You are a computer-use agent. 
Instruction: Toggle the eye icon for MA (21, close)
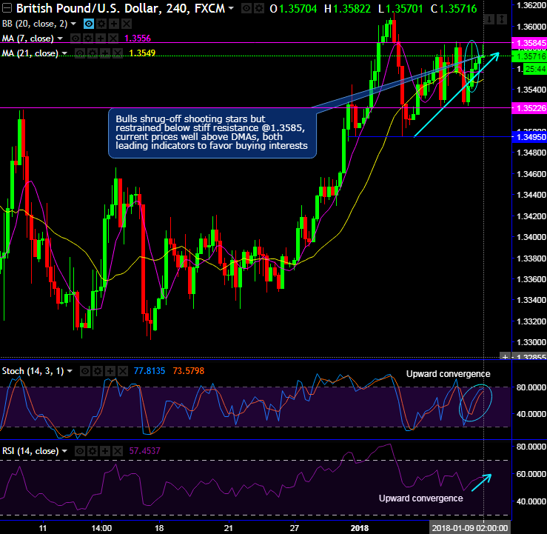point(80,53)
